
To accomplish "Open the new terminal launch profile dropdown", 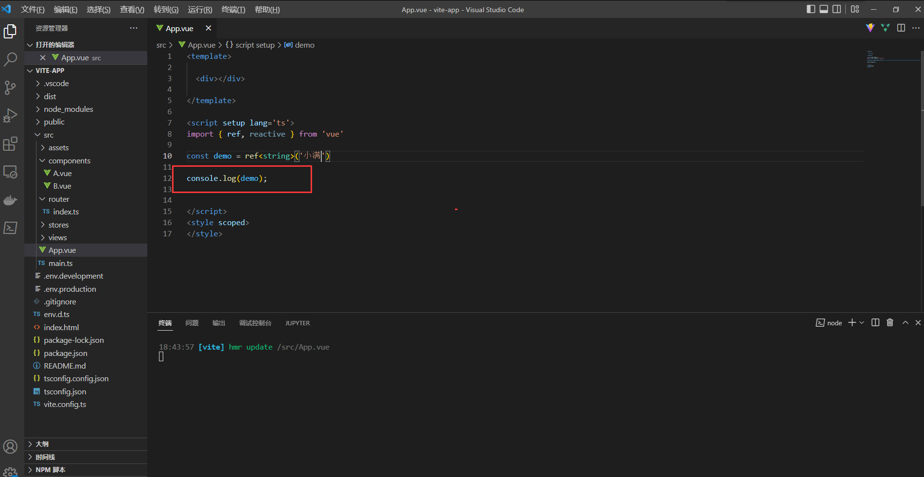I will click(862, 323).
